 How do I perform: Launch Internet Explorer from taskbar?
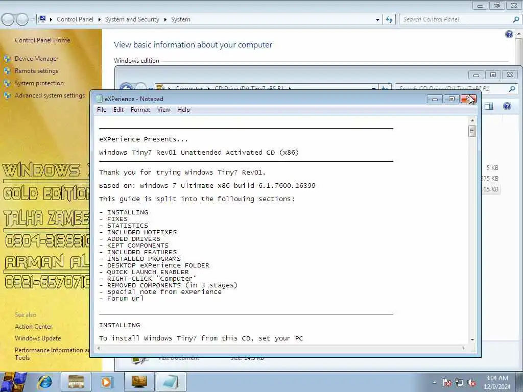44,382
